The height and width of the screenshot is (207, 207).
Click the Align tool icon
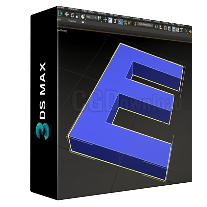[x=160, y=28]
